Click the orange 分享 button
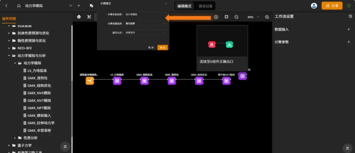355x153 pixels. pos(332,6)
